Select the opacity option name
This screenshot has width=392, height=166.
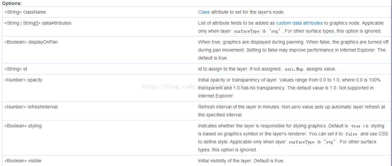pyautogui.click(x=35, y=80)
